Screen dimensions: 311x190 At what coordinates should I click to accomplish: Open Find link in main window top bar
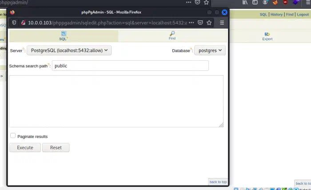pyautogui.click(x=290, y=15)
